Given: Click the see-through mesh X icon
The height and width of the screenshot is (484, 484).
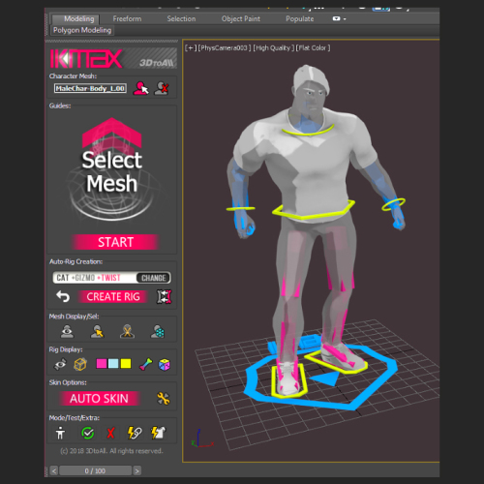Looking at the screenshot, I should (x=127, y=331).
